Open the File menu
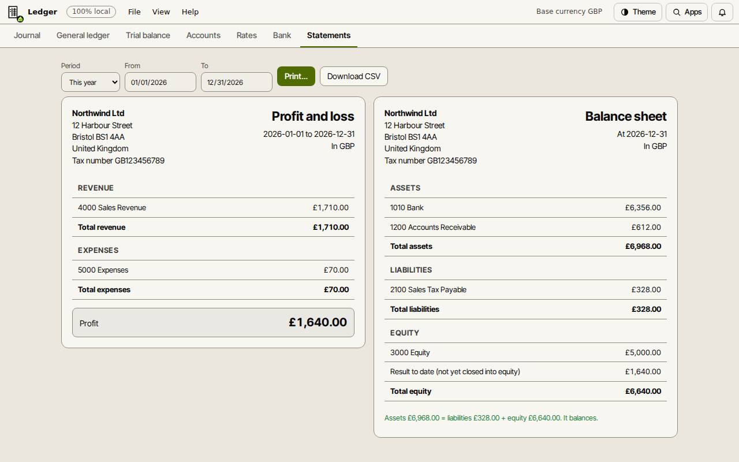 click(134, 12)
